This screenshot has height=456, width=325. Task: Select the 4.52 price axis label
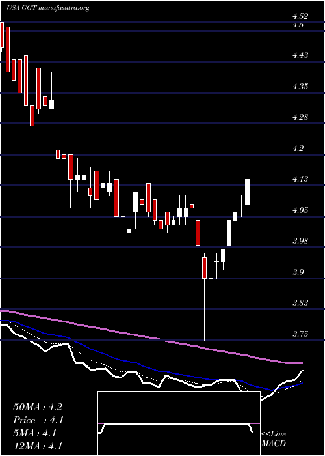pos(300,16)
